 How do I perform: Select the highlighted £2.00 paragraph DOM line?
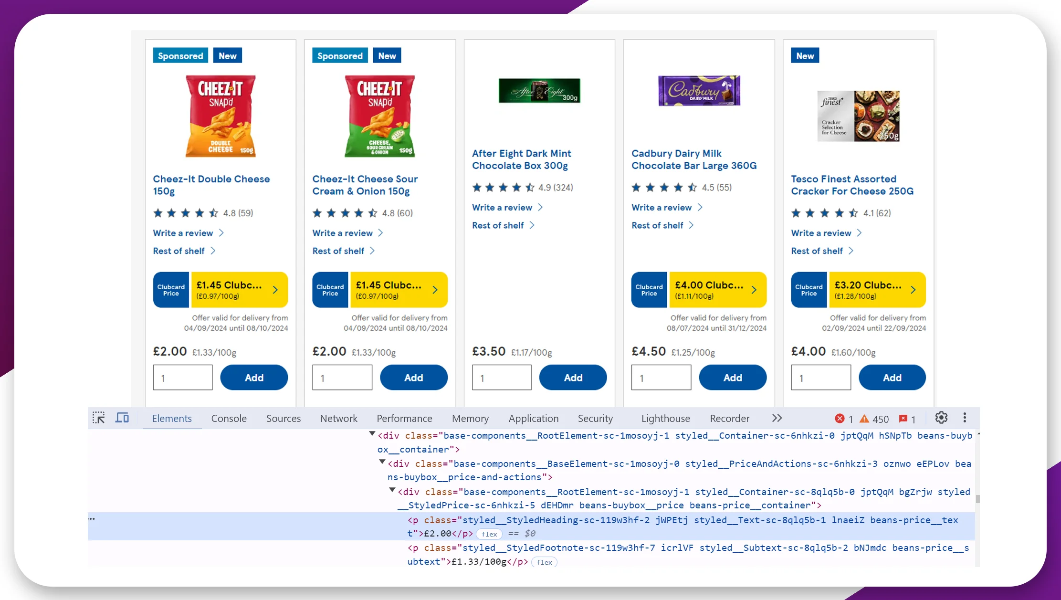click(531, 526)
